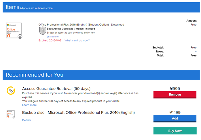Remove the Access Guarantee Retrieval service
This screenshot has height=140, width=201.
coord(175,95)
